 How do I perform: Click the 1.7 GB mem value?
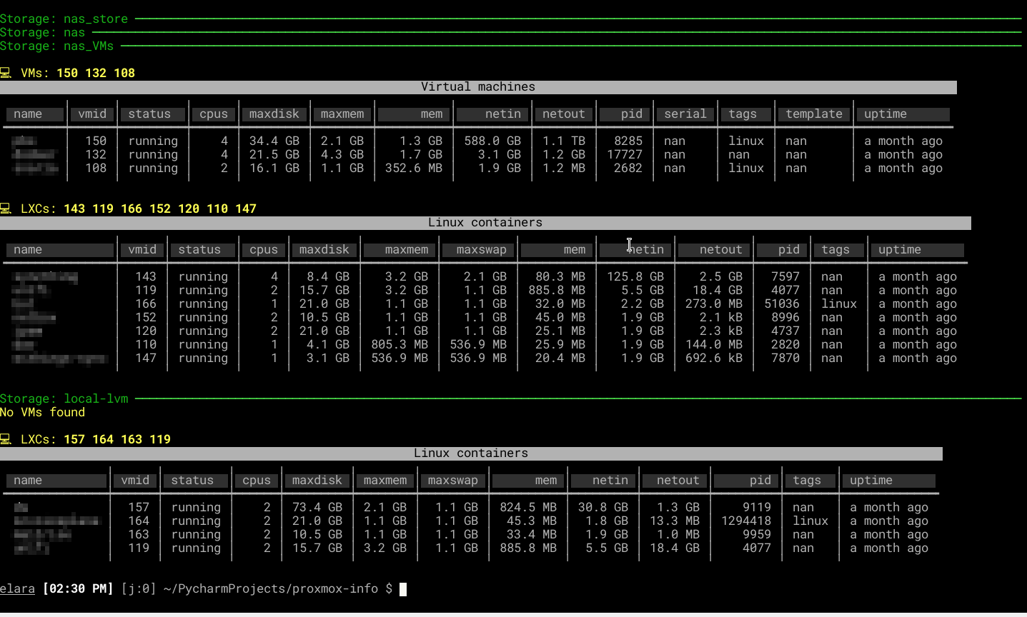421,154
